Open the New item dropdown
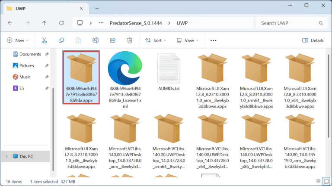Screen dimensions: 332x186 [18, 40]
